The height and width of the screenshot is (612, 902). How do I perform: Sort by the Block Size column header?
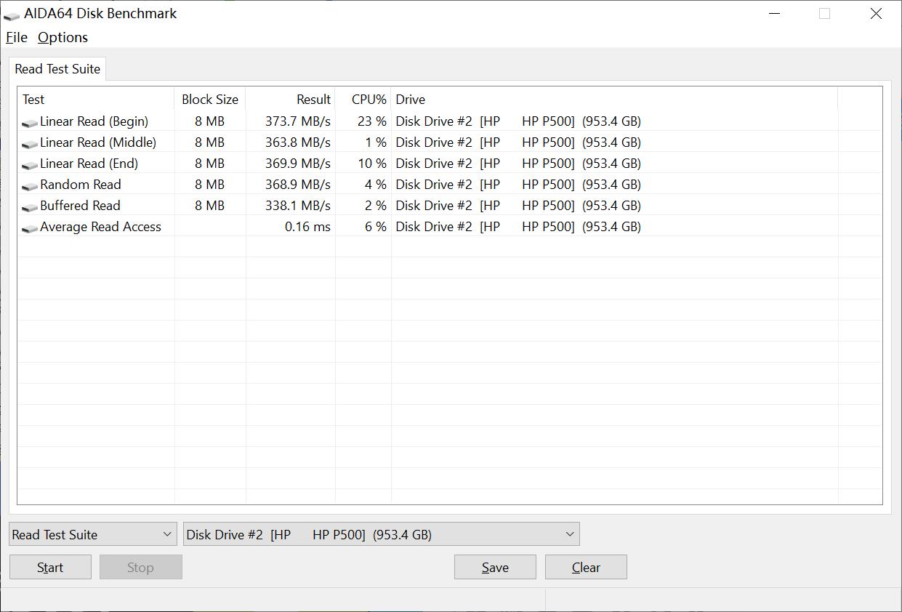pyautogui.click(x=210, y=100)
